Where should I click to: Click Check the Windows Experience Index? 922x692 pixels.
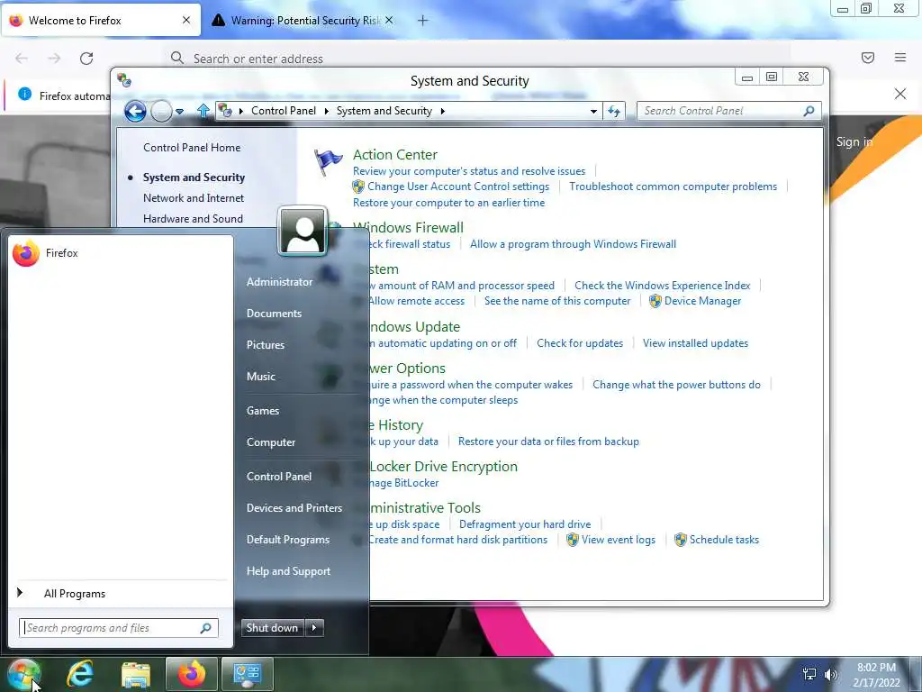(662, 286)
